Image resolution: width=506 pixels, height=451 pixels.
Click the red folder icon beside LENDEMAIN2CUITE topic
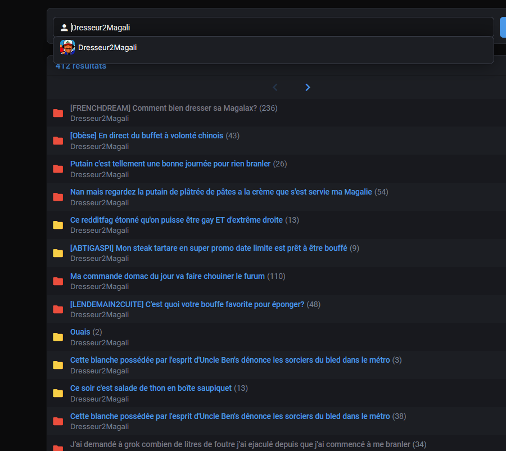(58, 309)
